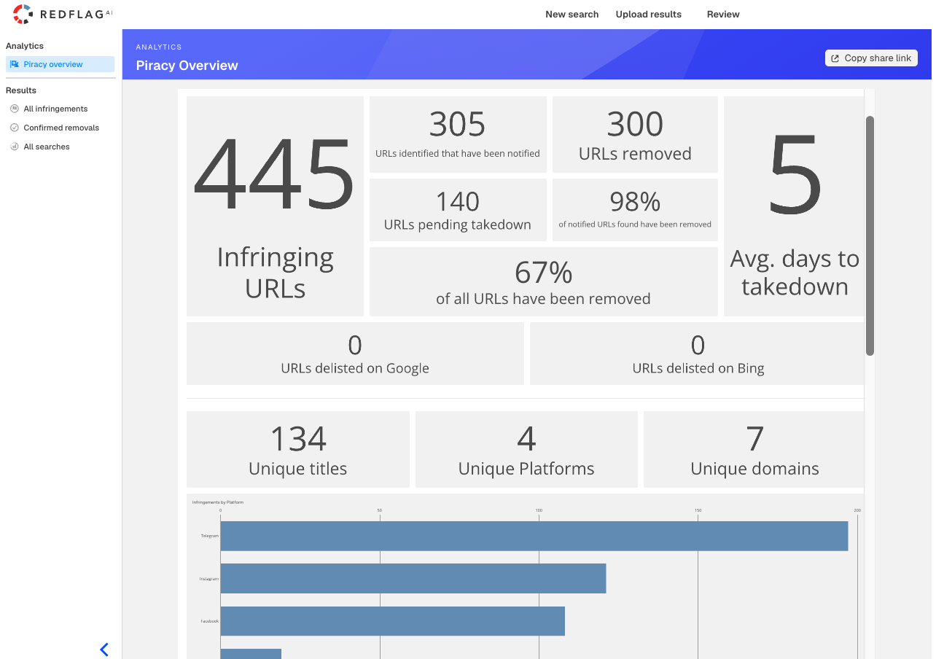Click the 98% of notified URLs removed card

point(635,210)
